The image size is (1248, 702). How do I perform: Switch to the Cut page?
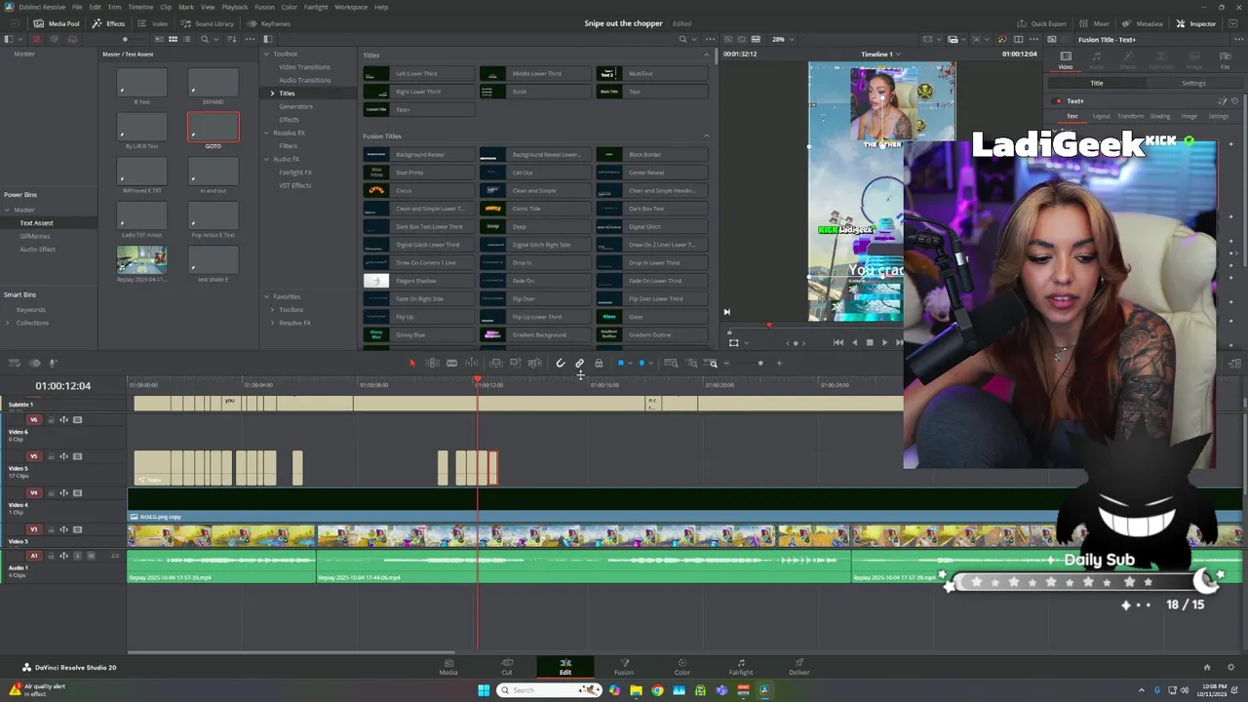tap(507, 667)
